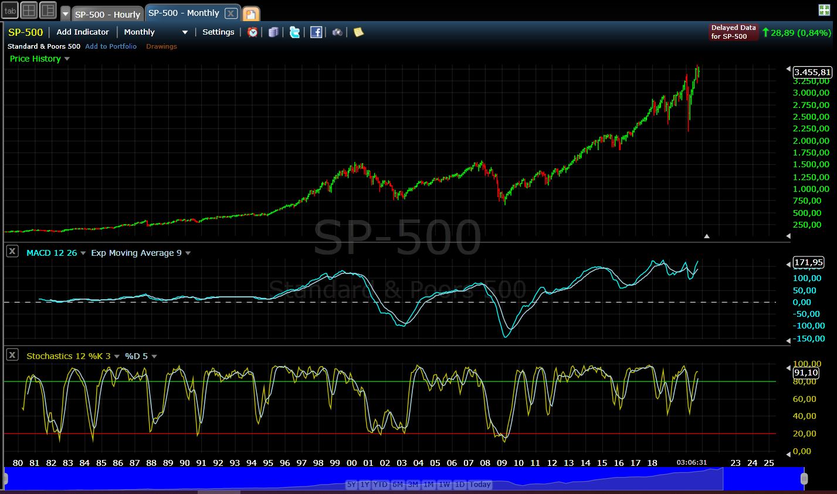Share chart via Facebook icon
Image resolution: width=837 pixels, height=494 pixels.
pyautogui.click(x=316, y=32)
